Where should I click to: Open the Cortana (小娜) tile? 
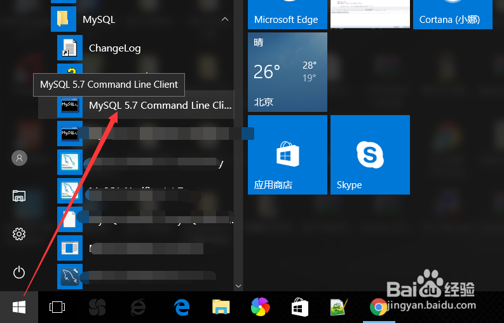pyautogui.click(x=453, y=15)
